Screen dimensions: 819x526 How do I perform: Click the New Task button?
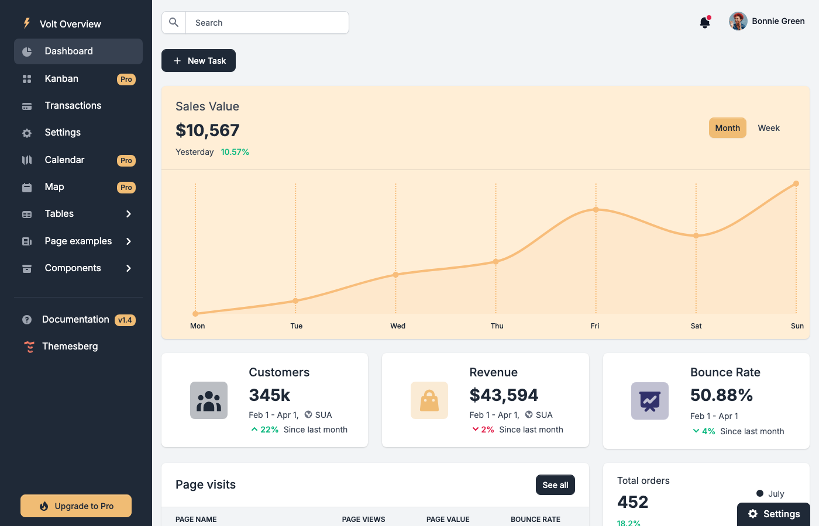coord(198,60)
